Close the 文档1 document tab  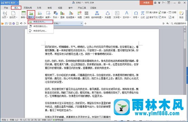tap(81, 23)
